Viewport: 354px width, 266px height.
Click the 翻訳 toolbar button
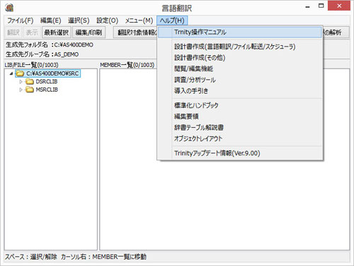(13, 32)
